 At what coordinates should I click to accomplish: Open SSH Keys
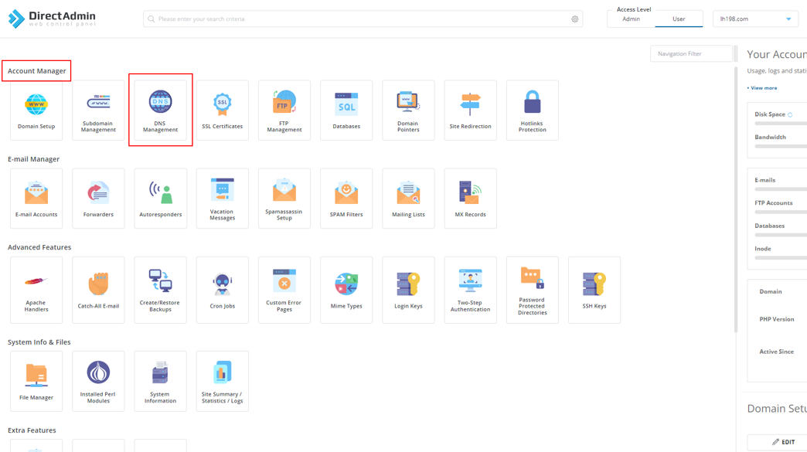[x=594, y=290]
